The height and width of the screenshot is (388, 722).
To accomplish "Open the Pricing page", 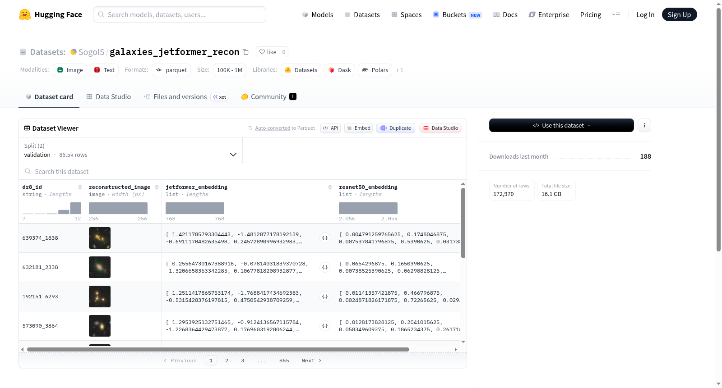I will click(591, 14).
